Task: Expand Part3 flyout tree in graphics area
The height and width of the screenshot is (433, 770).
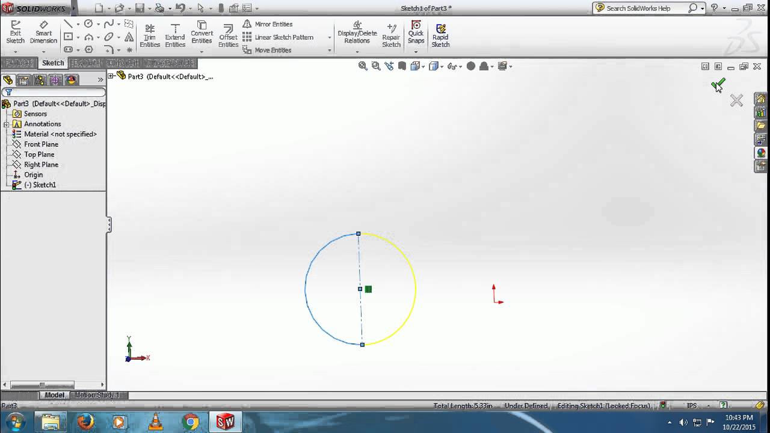Action: coord(111,76)
